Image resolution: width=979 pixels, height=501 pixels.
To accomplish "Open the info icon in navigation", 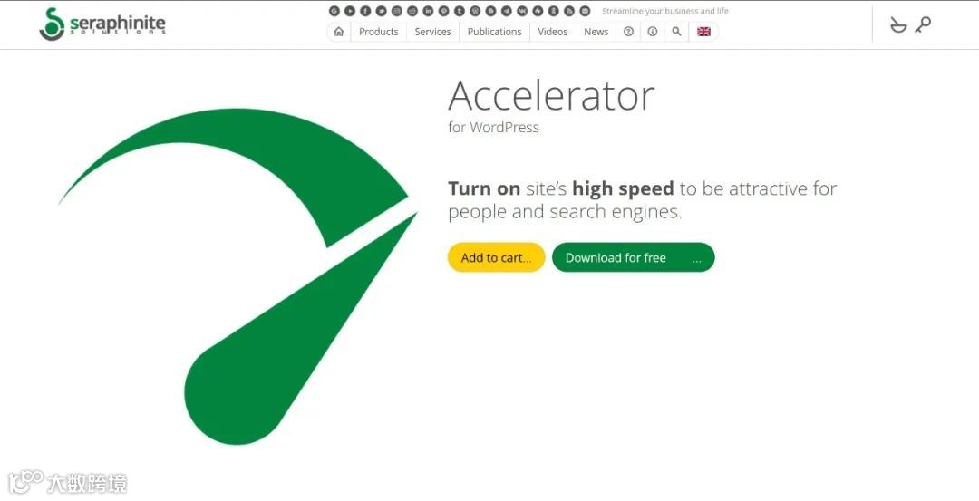I will point(653,32).
